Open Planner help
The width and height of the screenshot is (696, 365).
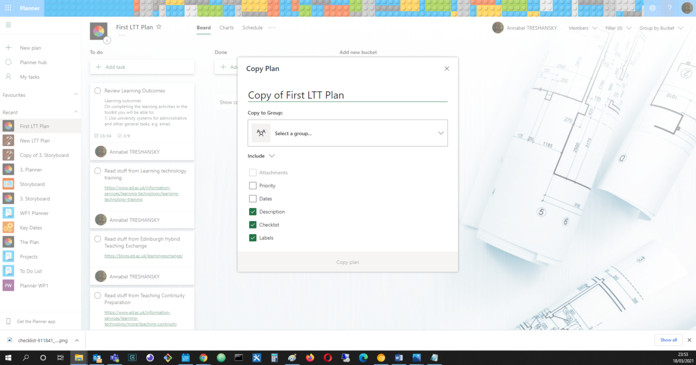coord(669,8)
